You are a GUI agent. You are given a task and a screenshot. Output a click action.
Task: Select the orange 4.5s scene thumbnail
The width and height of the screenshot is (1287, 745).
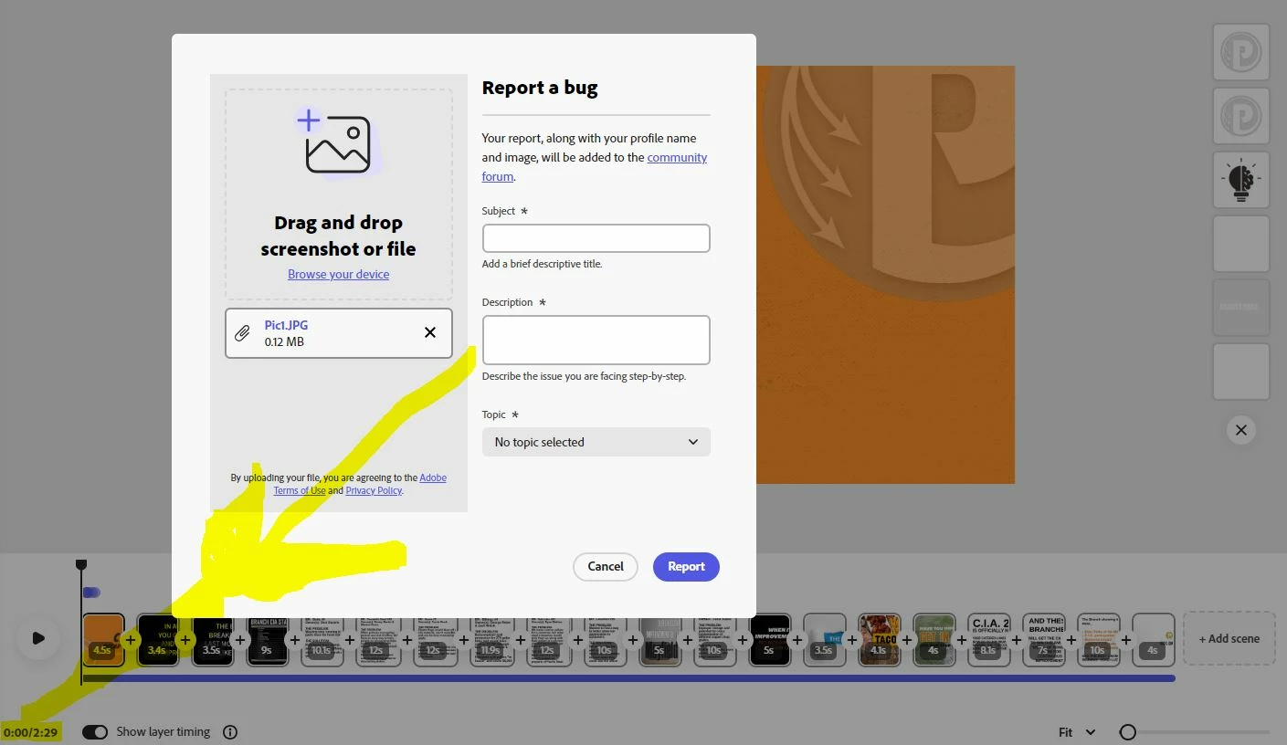(102, 639)
